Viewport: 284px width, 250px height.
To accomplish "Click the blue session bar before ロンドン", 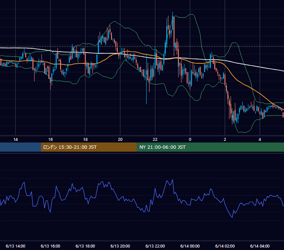I will pyautogui.click(x=20, y=147).
